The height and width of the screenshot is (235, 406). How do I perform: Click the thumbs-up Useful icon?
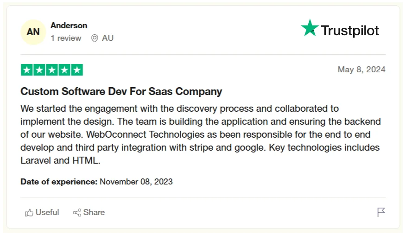[29, 212]
